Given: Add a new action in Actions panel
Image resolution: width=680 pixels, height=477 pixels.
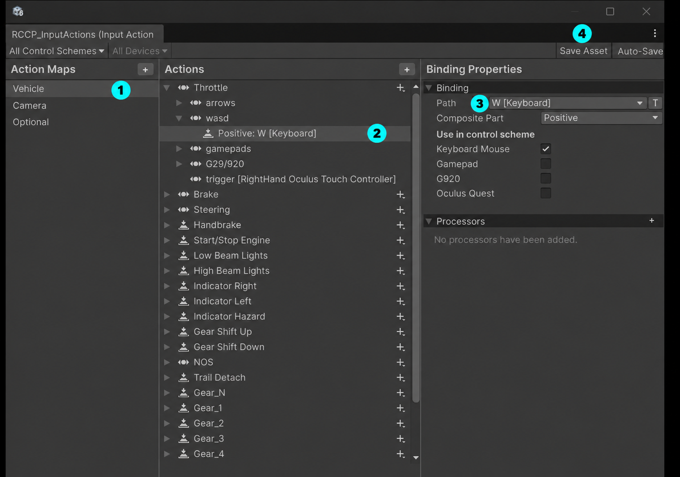Looking at the screenshot, I should [407, 69].
